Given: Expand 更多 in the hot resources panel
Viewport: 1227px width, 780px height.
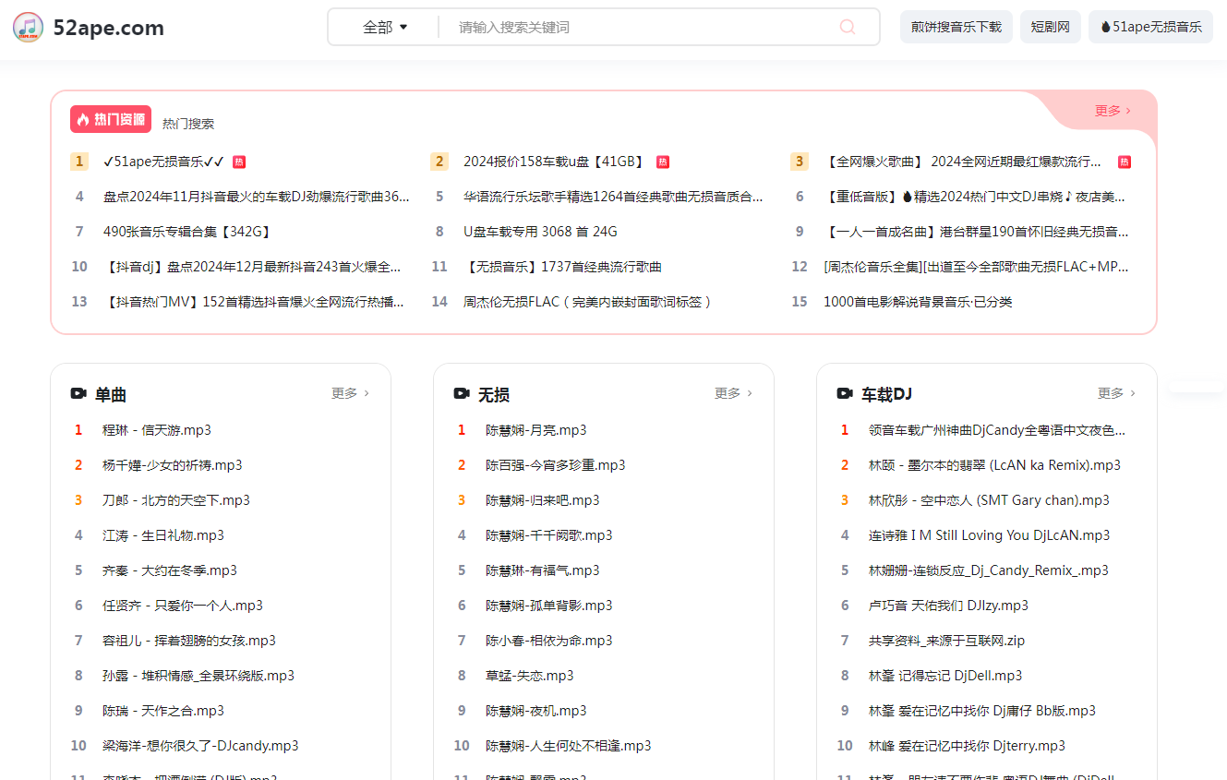Looking at the screenshot, I should (1112, 111).
